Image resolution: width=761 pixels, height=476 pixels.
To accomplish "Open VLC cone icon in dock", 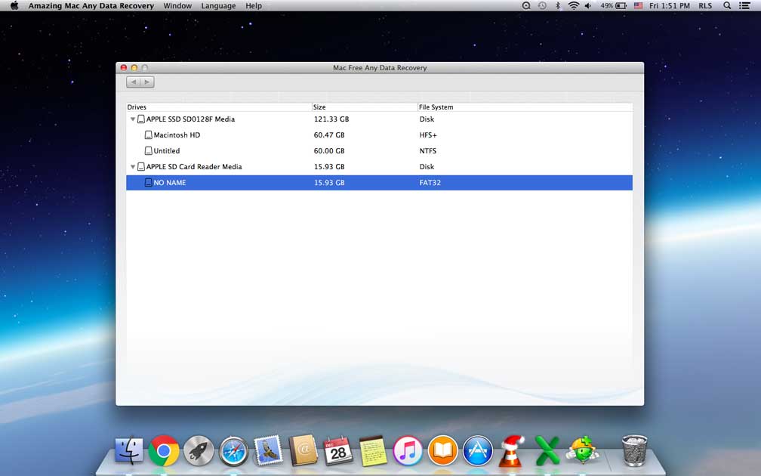I will 512,451.
